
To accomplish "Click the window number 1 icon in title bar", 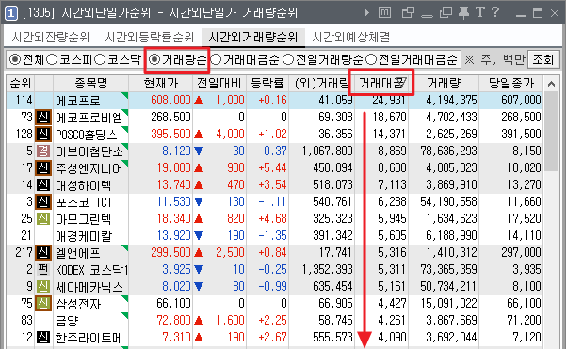I will (x=11, y=13).
